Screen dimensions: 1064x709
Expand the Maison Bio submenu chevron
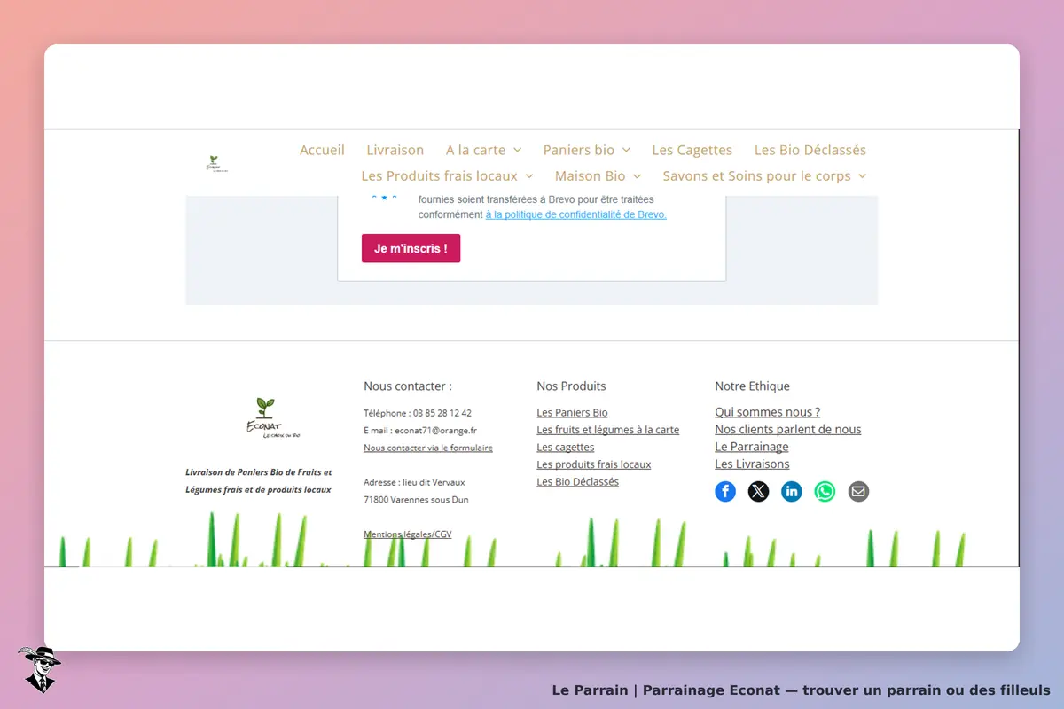coord(637,176)
